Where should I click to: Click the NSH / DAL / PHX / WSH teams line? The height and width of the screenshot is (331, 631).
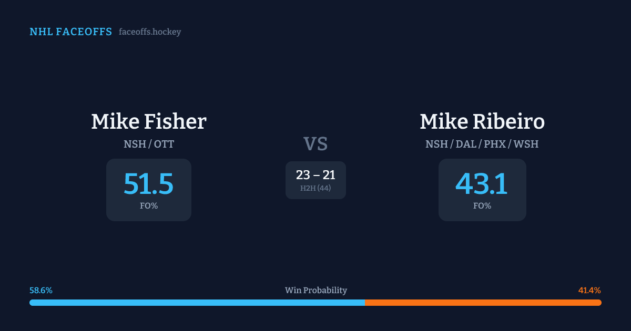click(482, 144)
